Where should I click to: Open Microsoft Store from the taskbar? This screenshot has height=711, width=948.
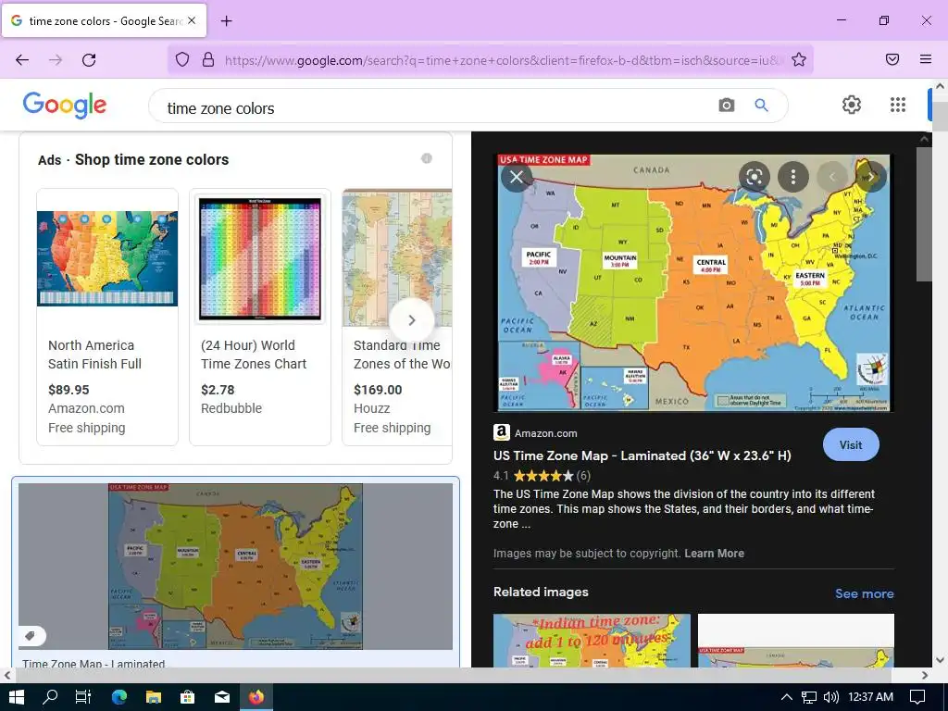click(187, 696)
